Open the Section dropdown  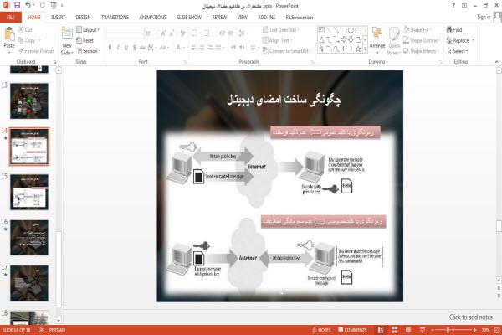pos(89,51)
